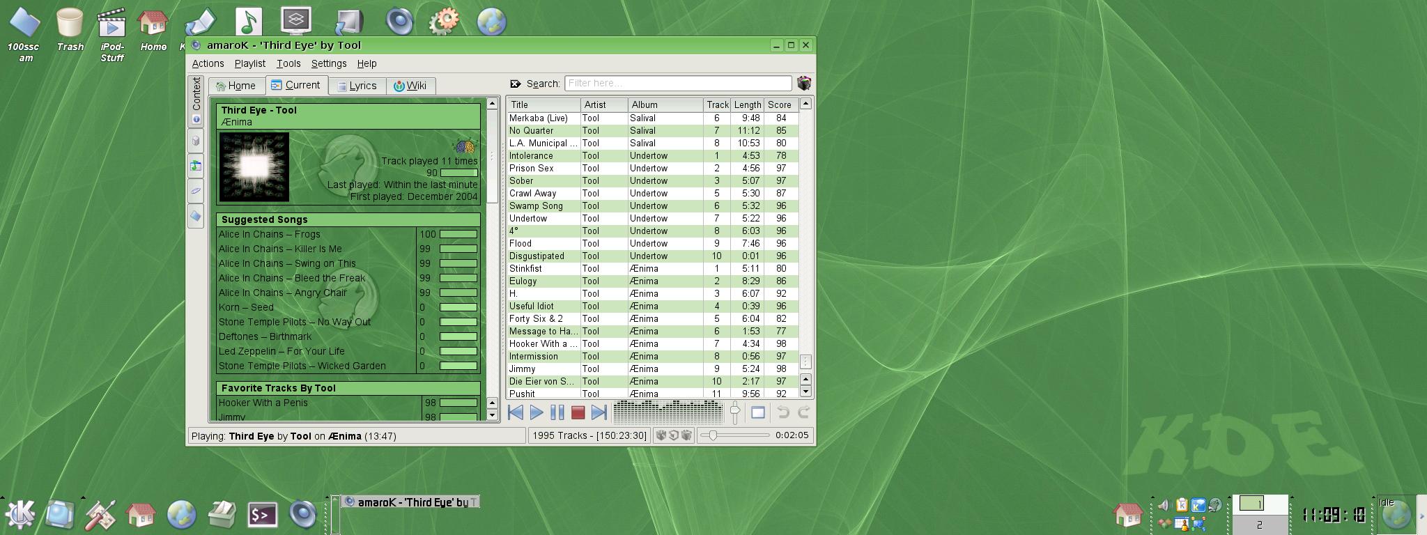Screen dimensions: 1427x535
Task: Skip to next track in amaroK
Action: (599, 412)
